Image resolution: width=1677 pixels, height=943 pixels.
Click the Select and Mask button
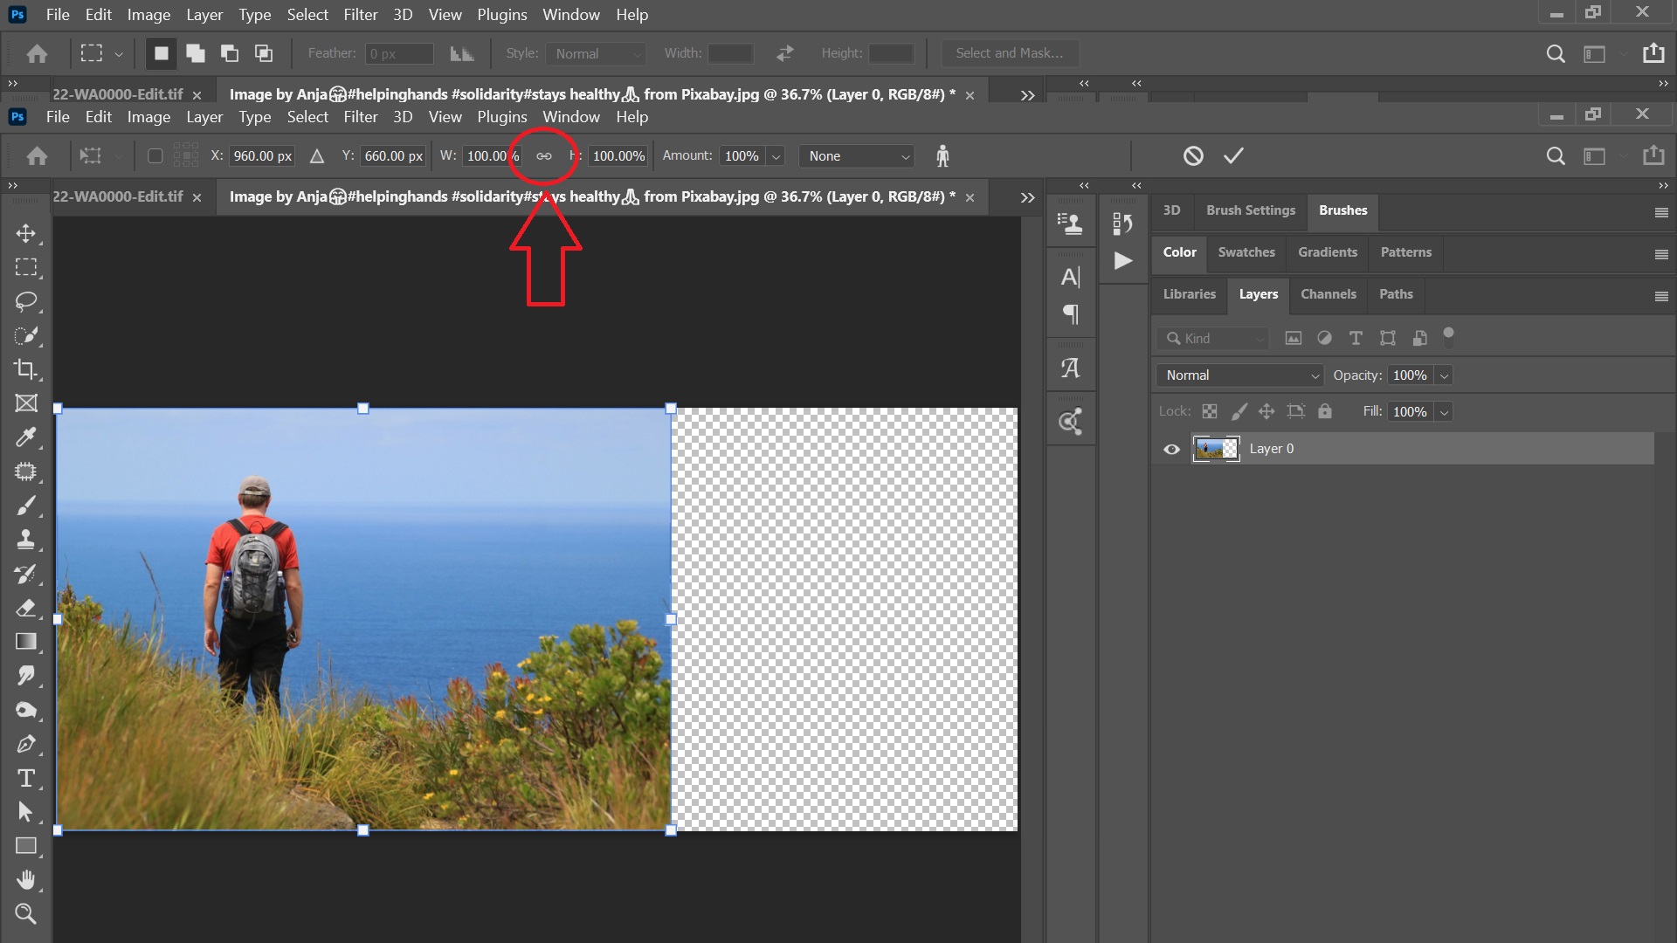tap(1008, 53)
